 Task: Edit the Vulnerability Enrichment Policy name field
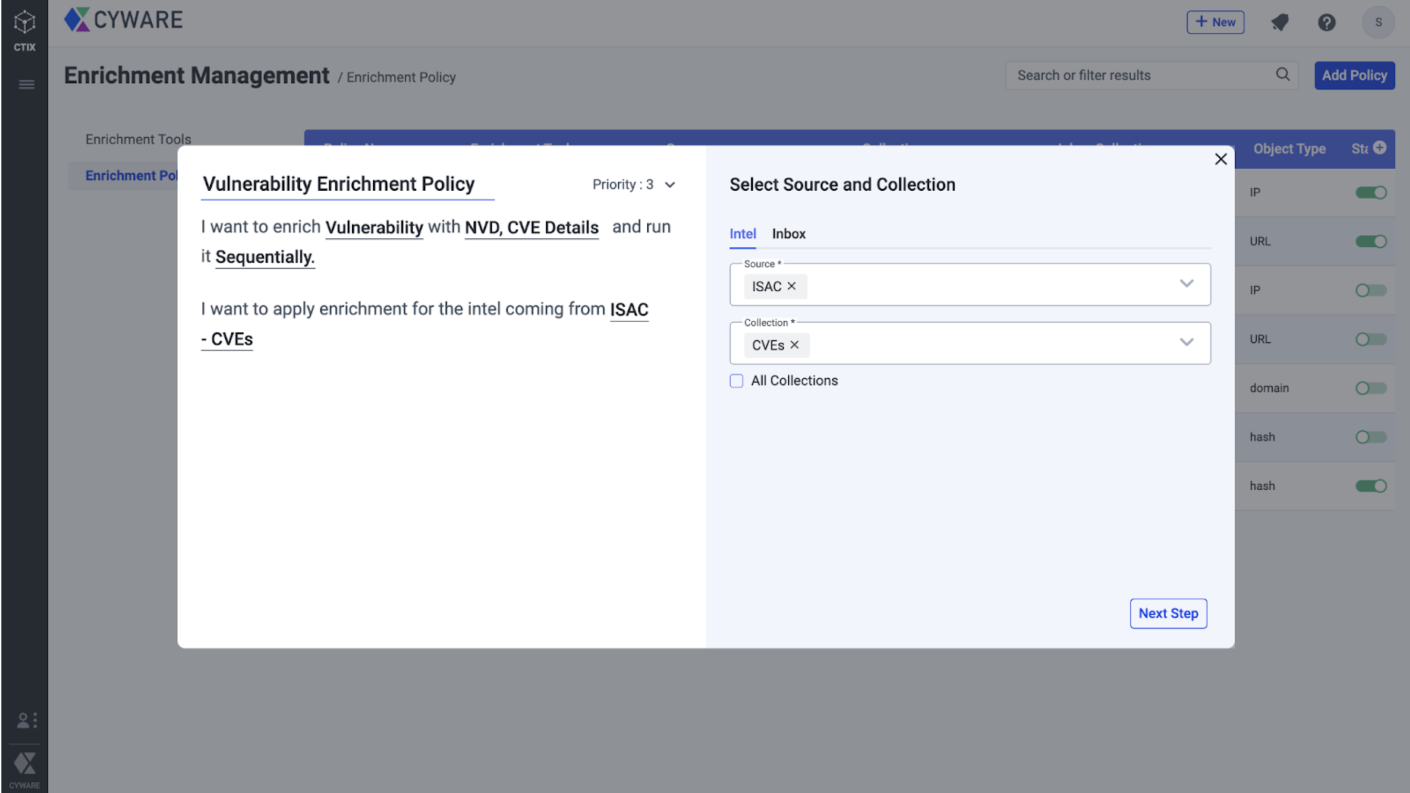coord(339,185)
